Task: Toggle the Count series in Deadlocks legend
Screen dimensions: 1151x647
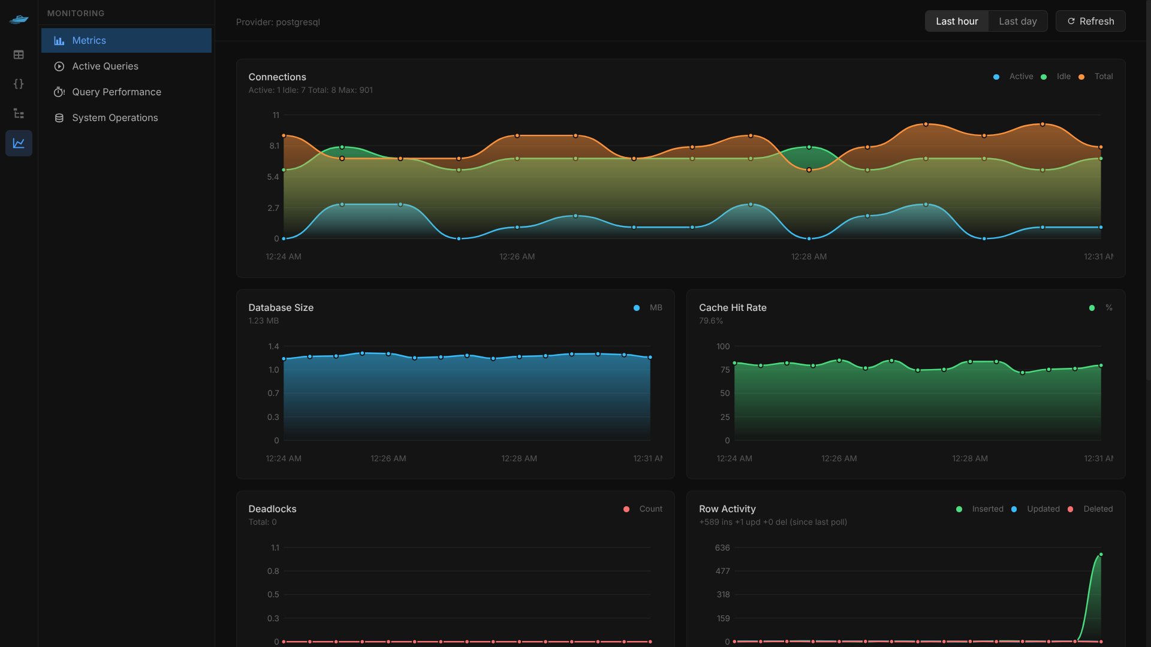Action: coord(643,509)
